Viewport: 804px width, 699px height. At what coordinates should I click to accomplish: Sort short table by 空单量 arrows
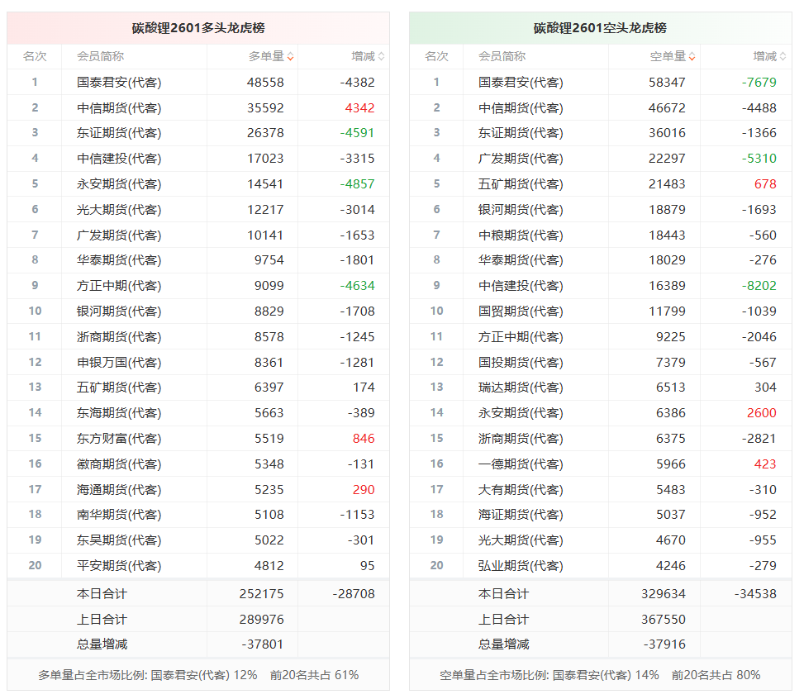692,57
